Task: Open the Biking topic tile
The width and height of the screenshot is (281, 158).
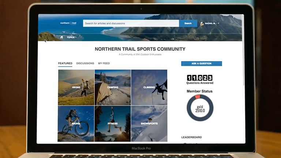Action: (x=76, y=124)
